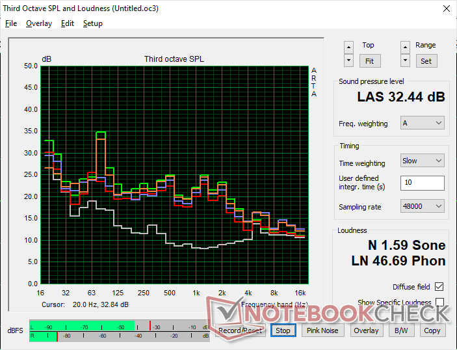Stop the measurement with Stop button

[283, 330]
